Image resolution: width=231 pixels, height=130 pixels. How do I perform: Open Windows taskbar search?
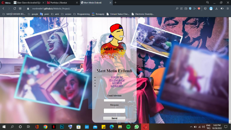click(12, 127)
